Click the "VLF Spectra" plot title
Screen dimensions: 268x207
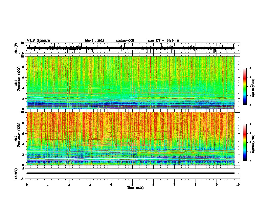pos(38,41)
